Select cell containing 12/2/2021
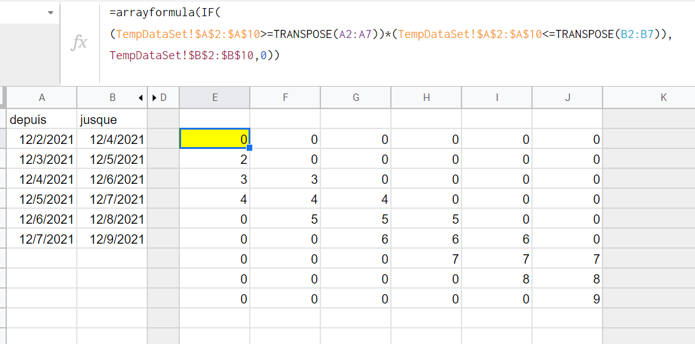 coord(42,139)
